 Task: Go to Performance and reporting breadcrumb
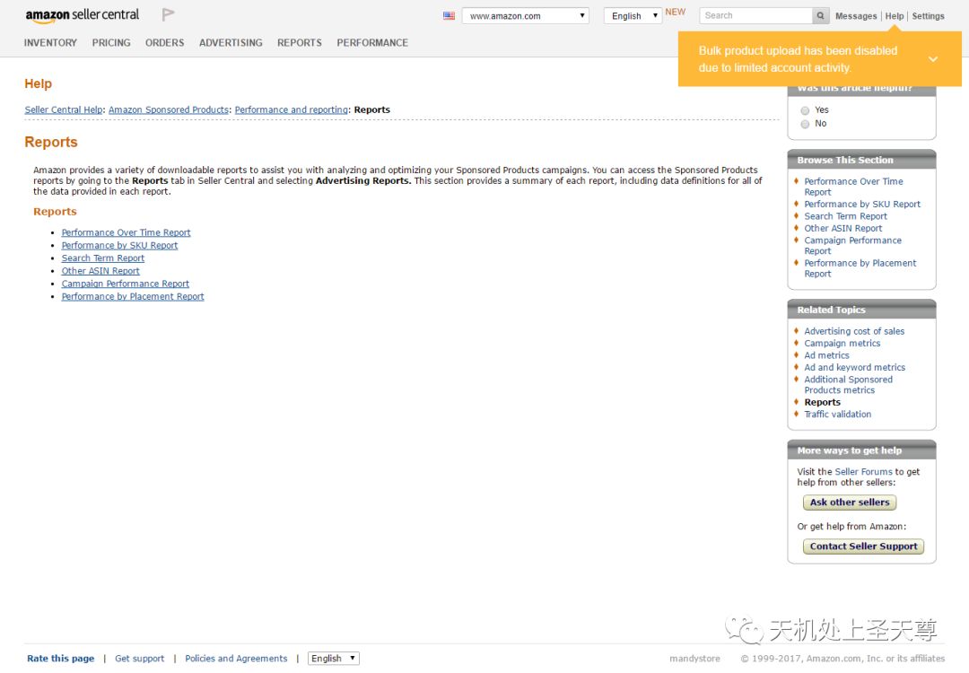[x=292, y=109]
